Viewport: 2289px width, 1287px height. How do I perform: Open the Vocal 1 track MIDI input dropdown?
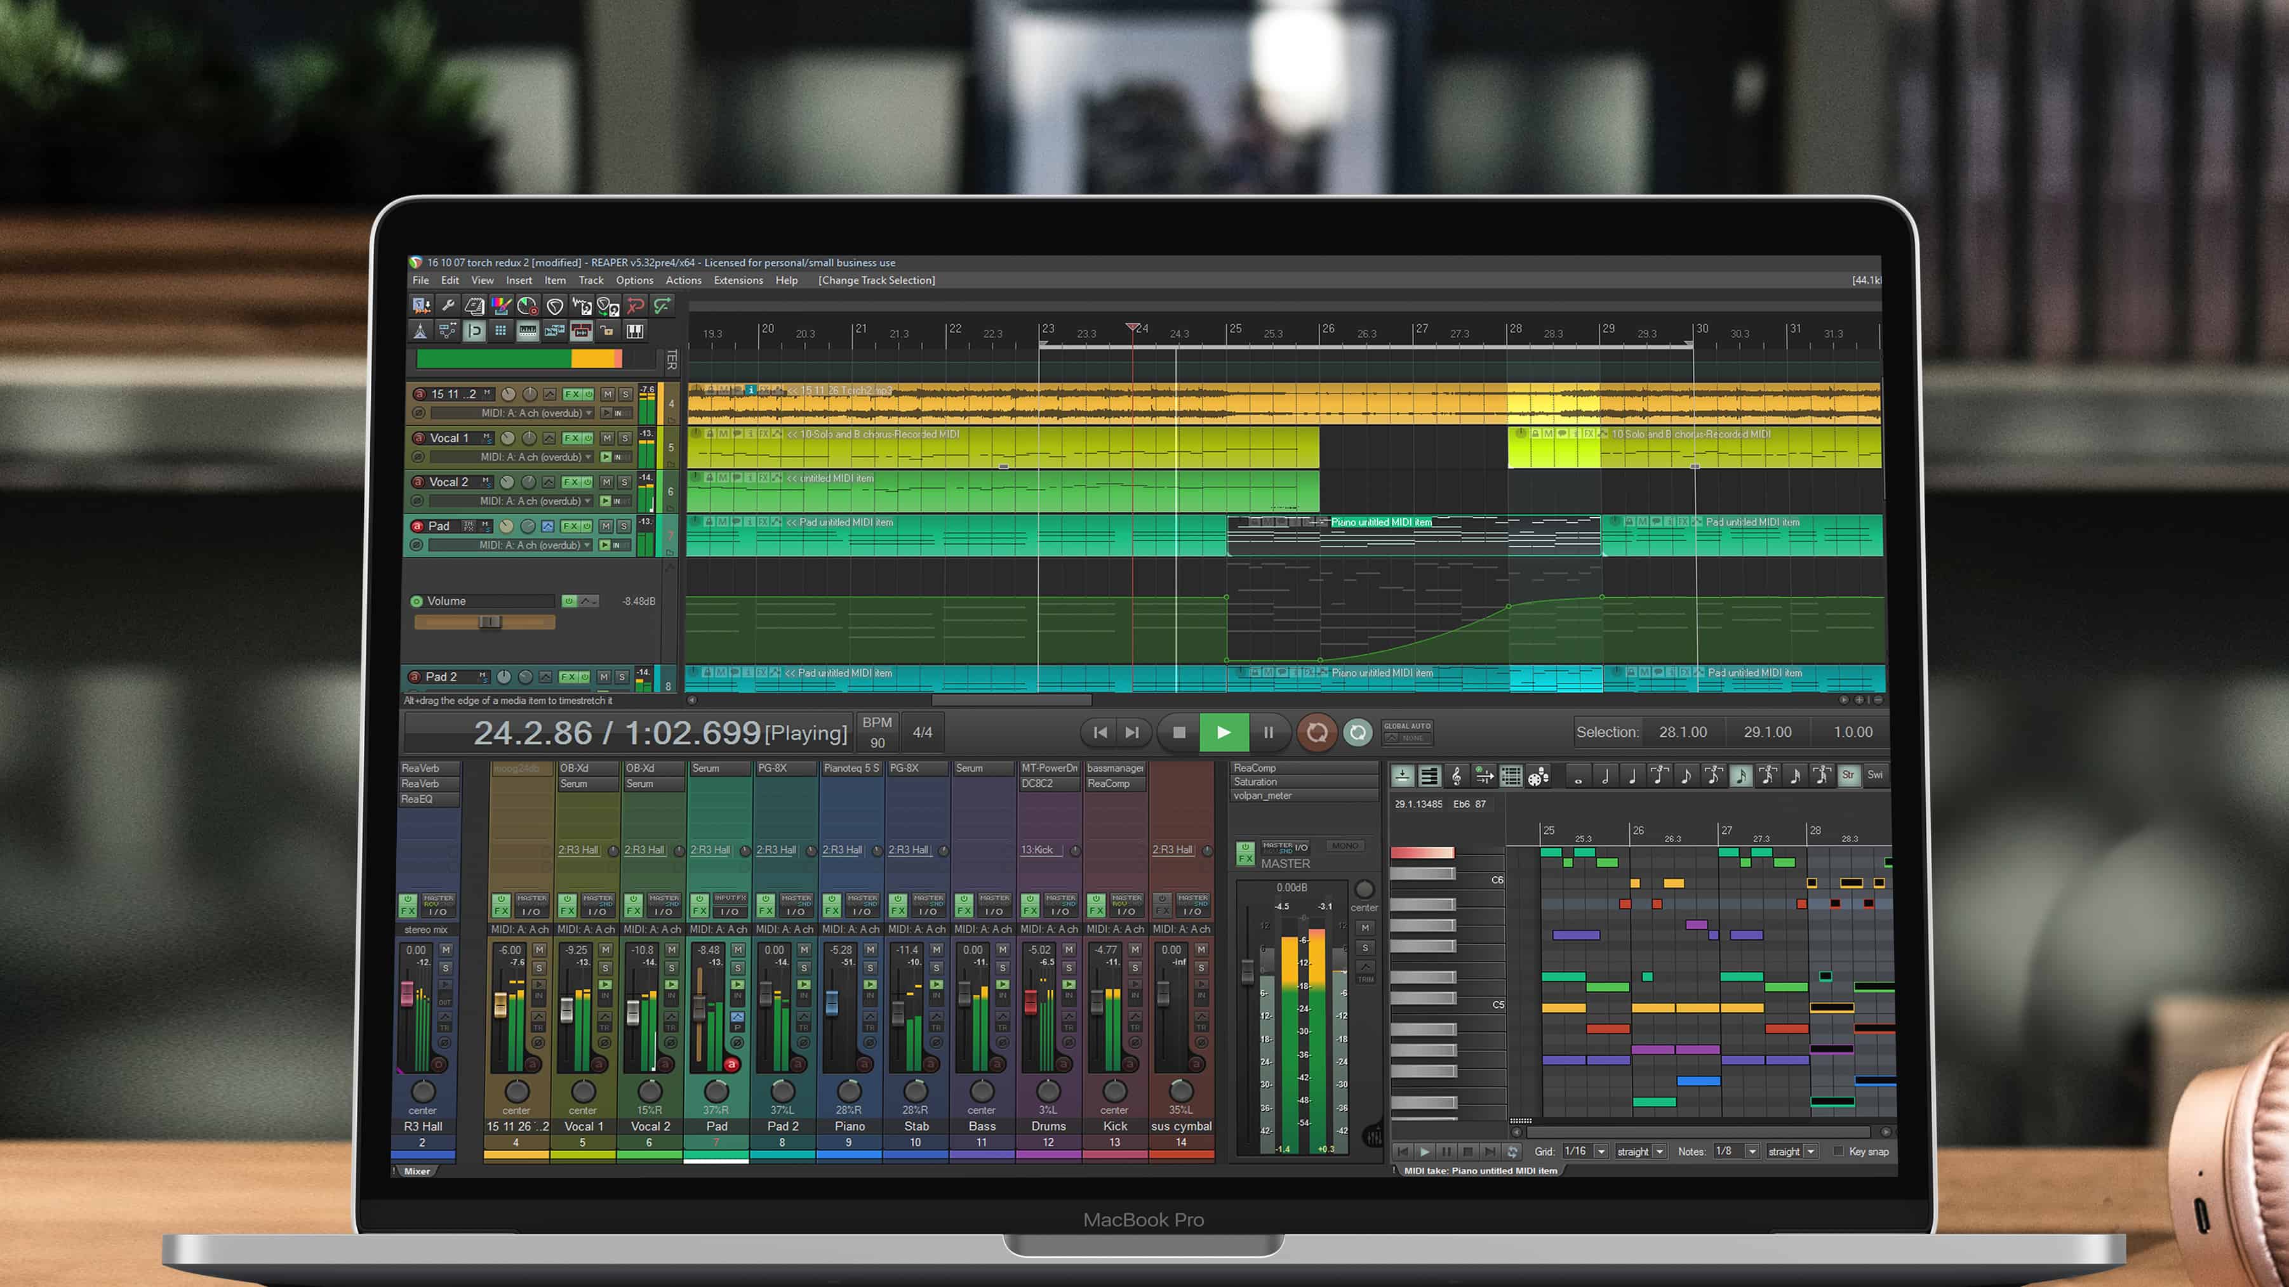(x=512, y=458)
